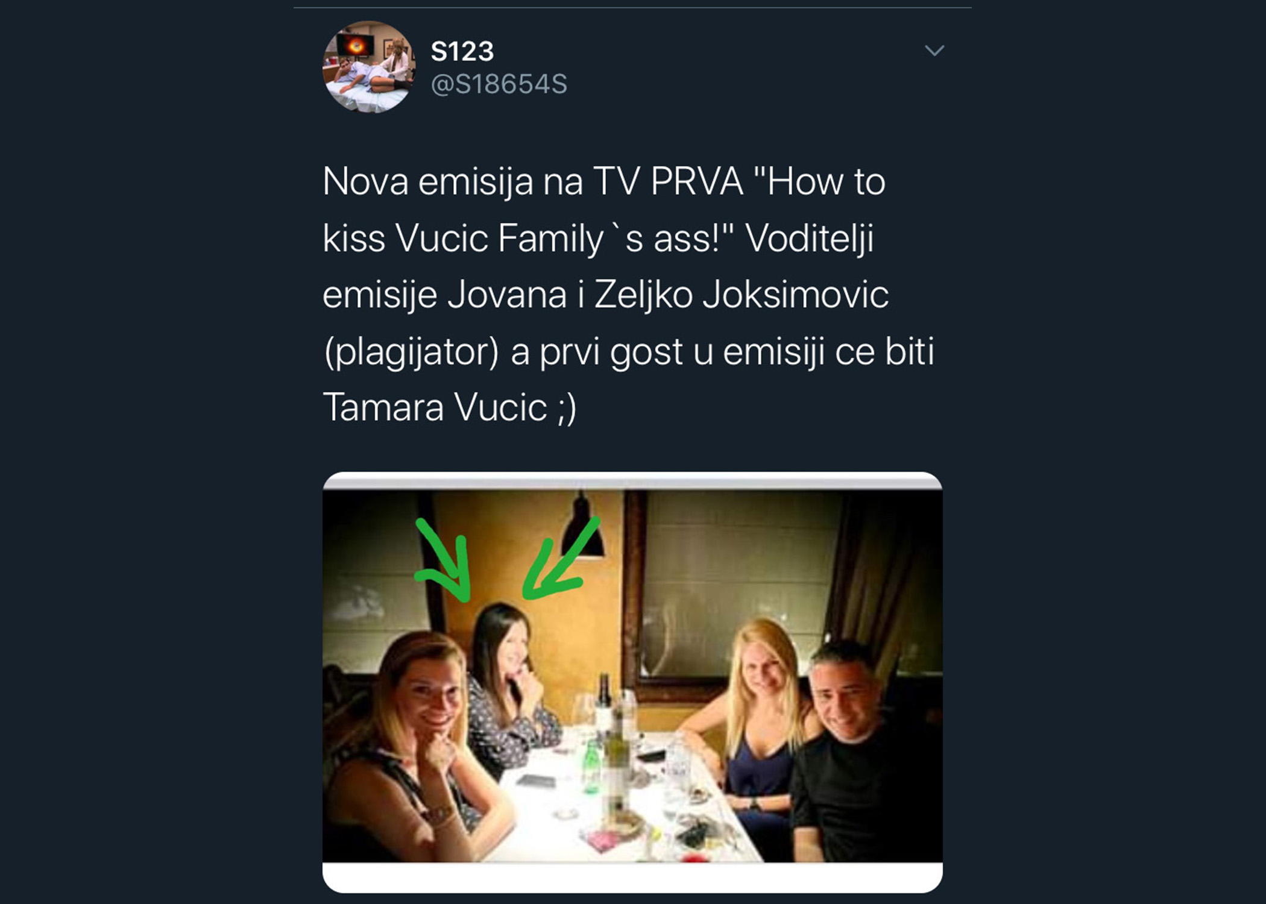Open the @S18654S handle link
The image size is (1266, 904).
tap(499, 84)
